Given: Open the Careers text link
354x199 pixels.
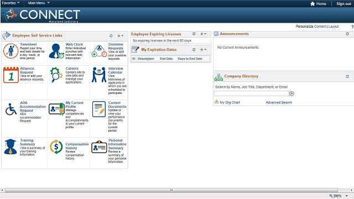Looking at the screenshot, I should pos(72,69).
